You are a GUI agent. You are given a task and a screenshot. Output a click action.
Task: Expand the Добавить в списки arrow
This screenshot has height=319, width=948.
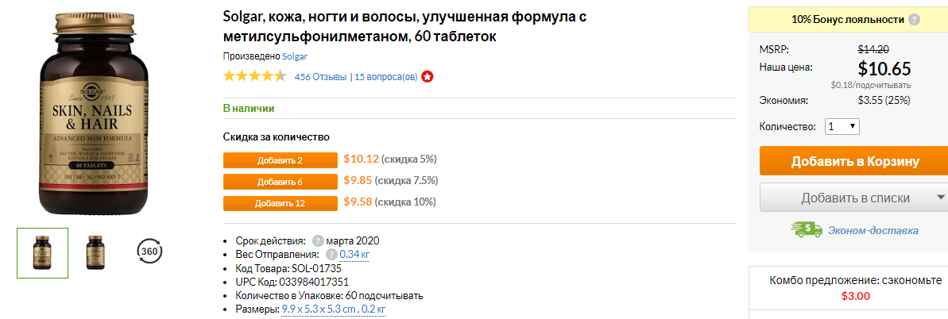940,198
